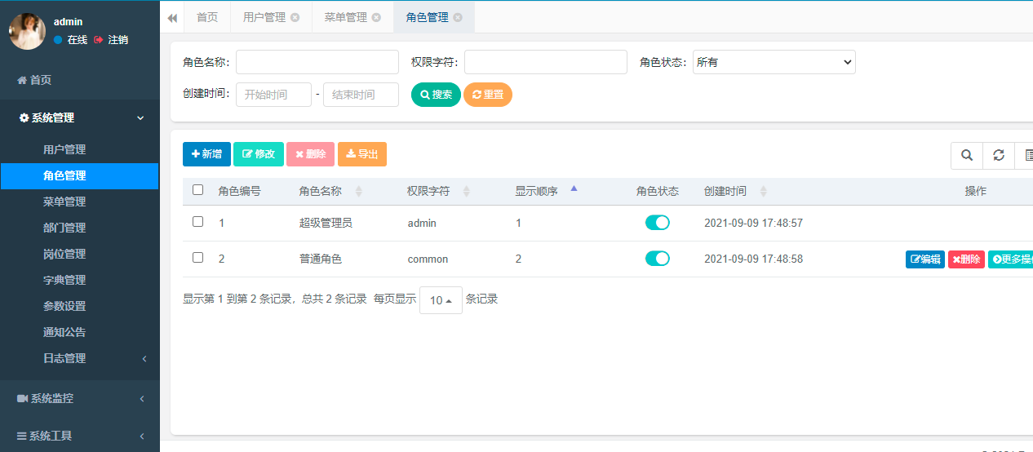Sort by 权限字符 column
This screenshot has height=452, width=1033.
[x=438, y=191]
